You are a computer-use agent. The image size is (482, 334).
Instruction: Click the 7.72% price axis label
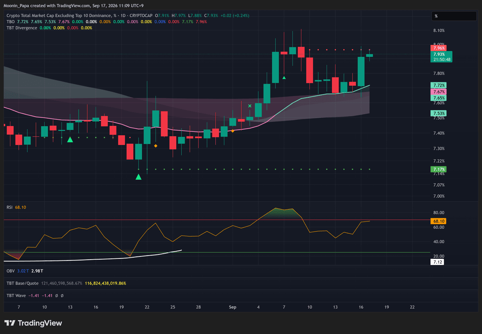[x=438, y=86]
